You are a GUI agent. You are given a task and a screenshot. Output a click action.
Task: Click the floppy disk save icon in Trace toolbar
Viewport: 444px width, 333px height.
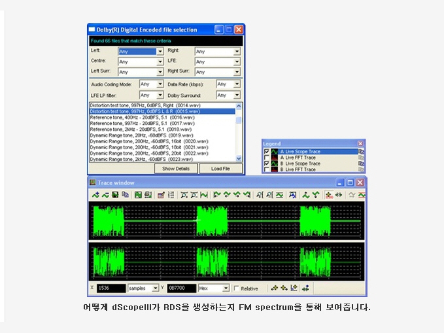pyautogui.click(x=115, y=195)
